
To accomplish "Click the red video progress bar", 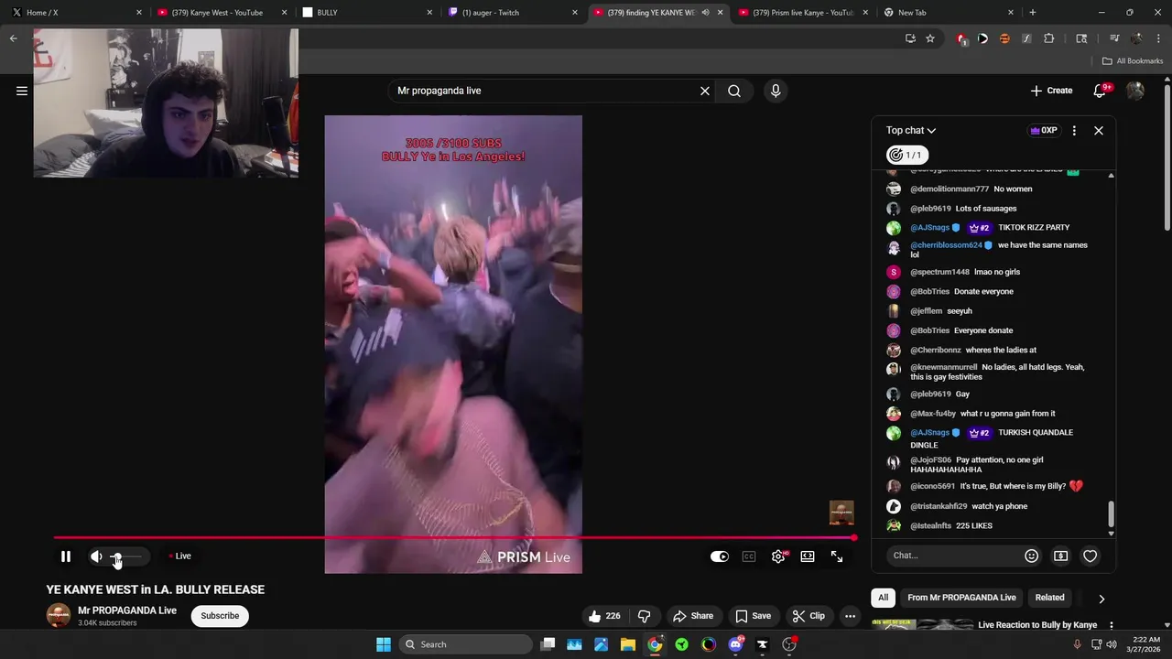I will tap(454, 538).
